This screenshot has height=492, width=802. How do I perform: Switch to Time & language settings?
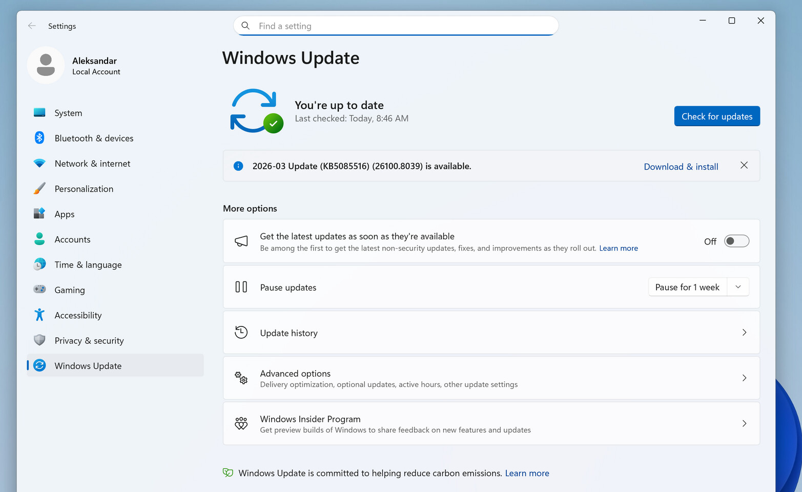[88, 265]
